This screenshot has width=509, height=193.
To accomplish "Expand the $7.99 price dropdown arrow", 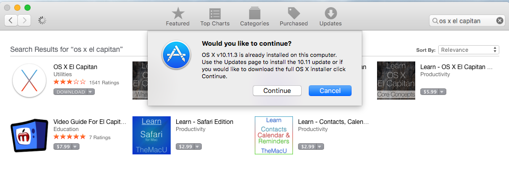I will click(x=75, y=147).
